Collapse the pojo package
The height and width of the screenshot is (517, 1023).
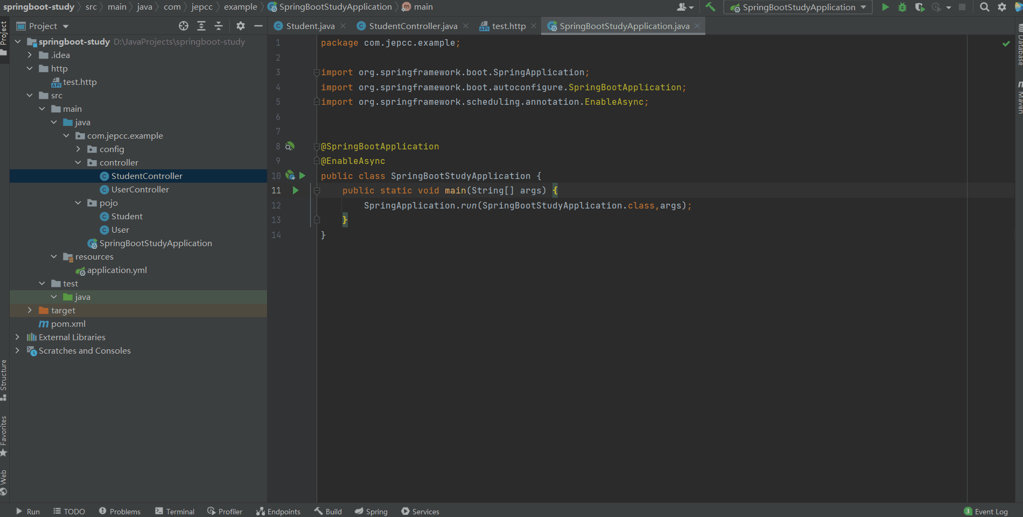coord(78,203)
